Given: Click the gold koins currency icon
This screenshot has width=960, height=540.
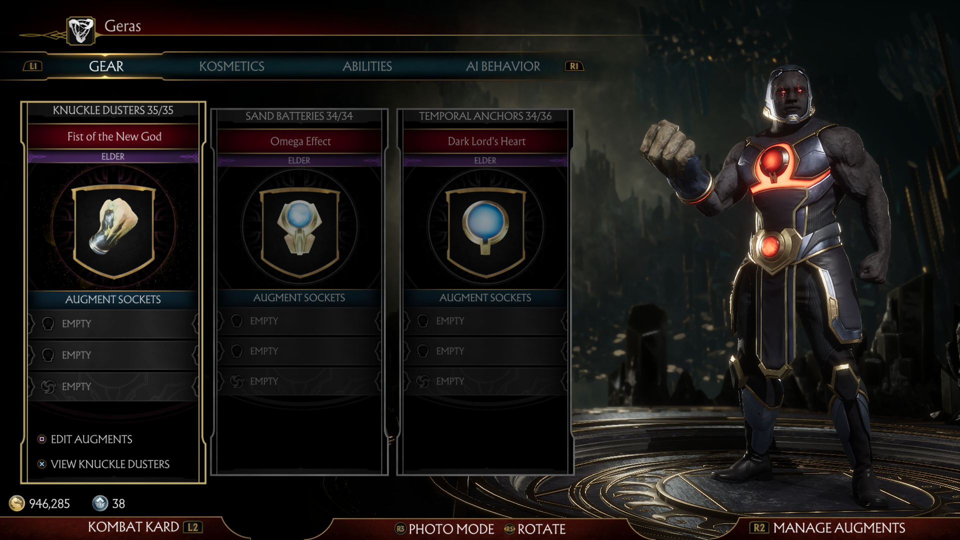Looking at the screenshot, I should [x=17, y=503].
